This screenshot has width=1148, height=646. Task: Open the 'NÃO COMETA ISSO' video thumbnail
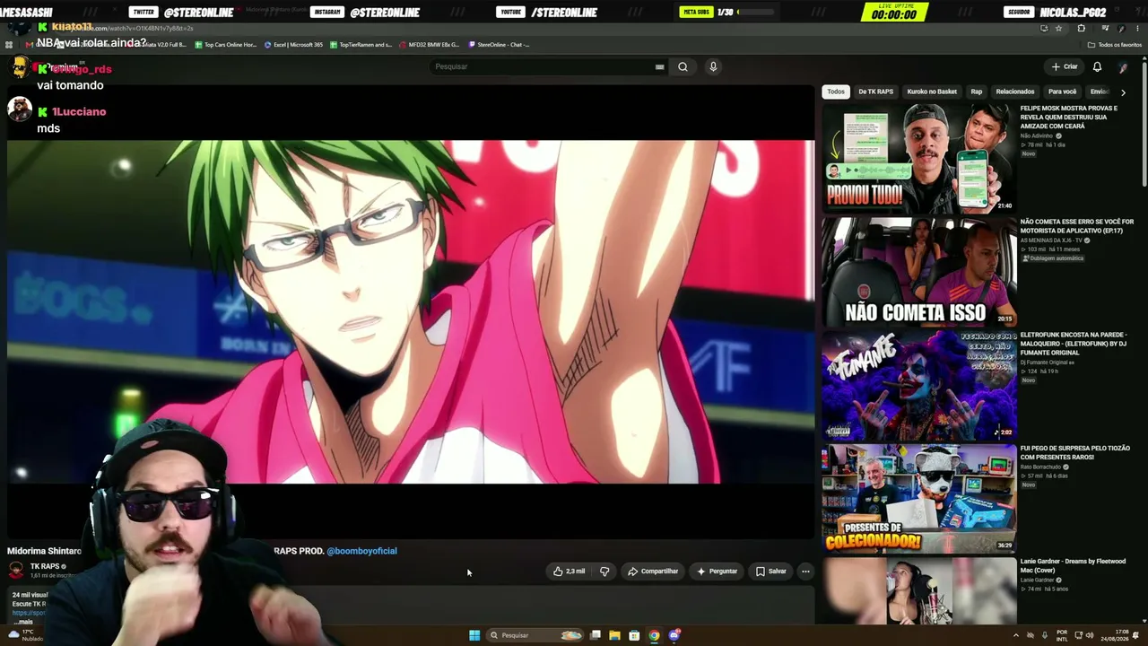919,272
